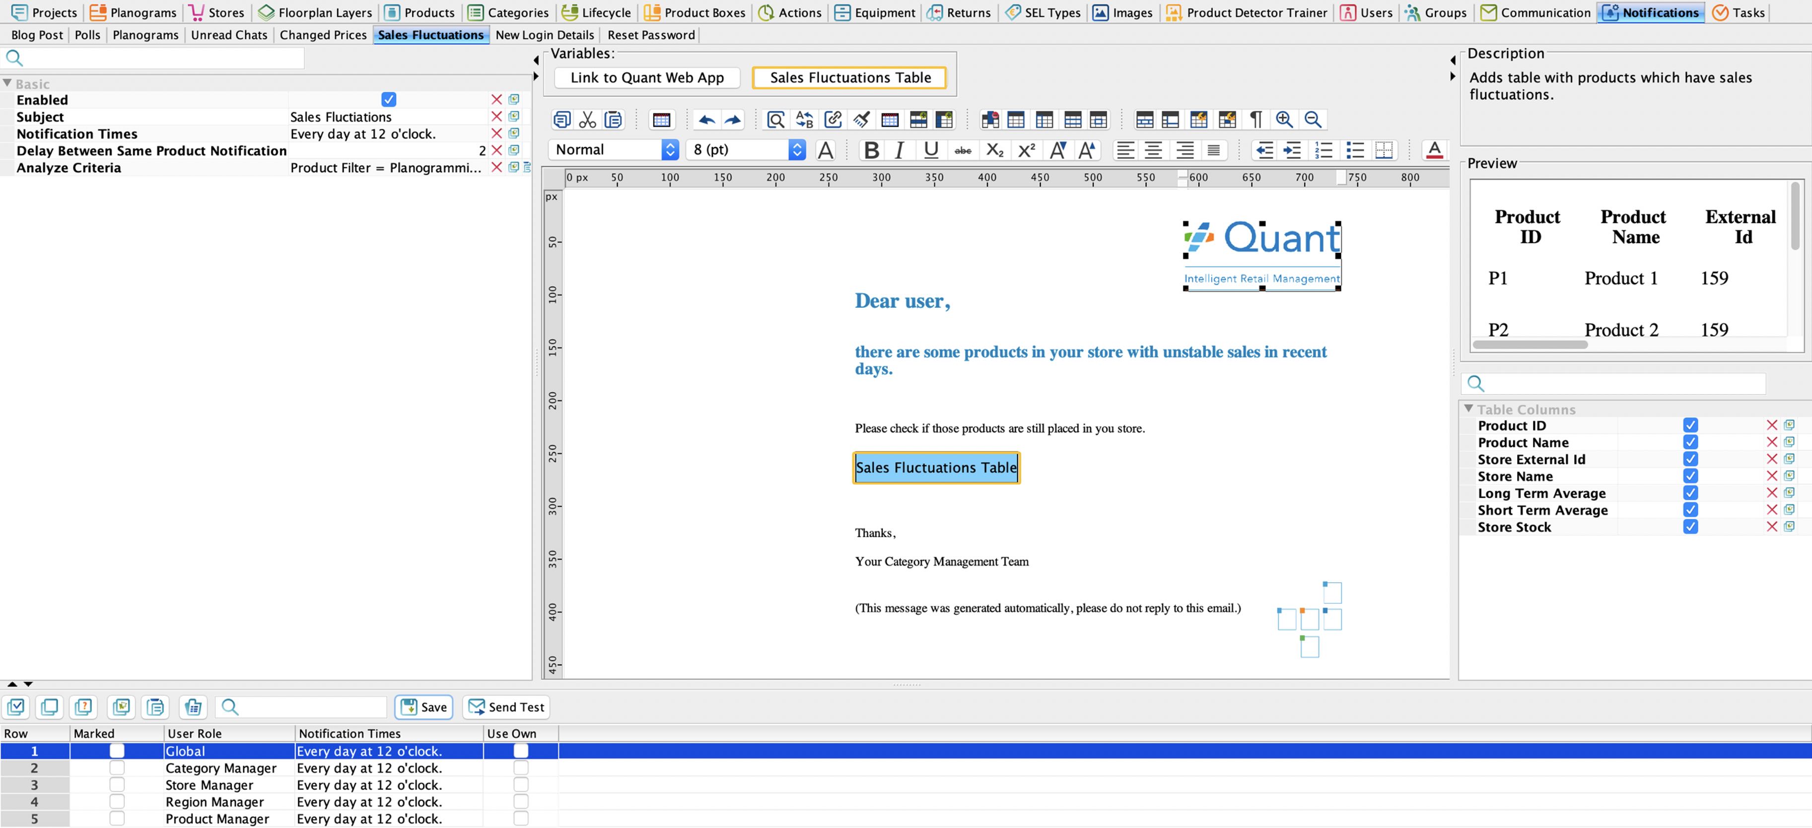Viewport: 1812px width, 828px height.
Task: Zoom in the editor with plus magnifier
Action: pos(1284,120)
